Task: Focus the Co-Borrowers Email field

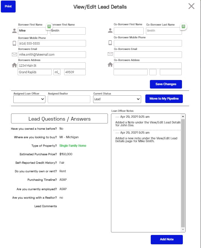Action: click(x=148, y=54)
